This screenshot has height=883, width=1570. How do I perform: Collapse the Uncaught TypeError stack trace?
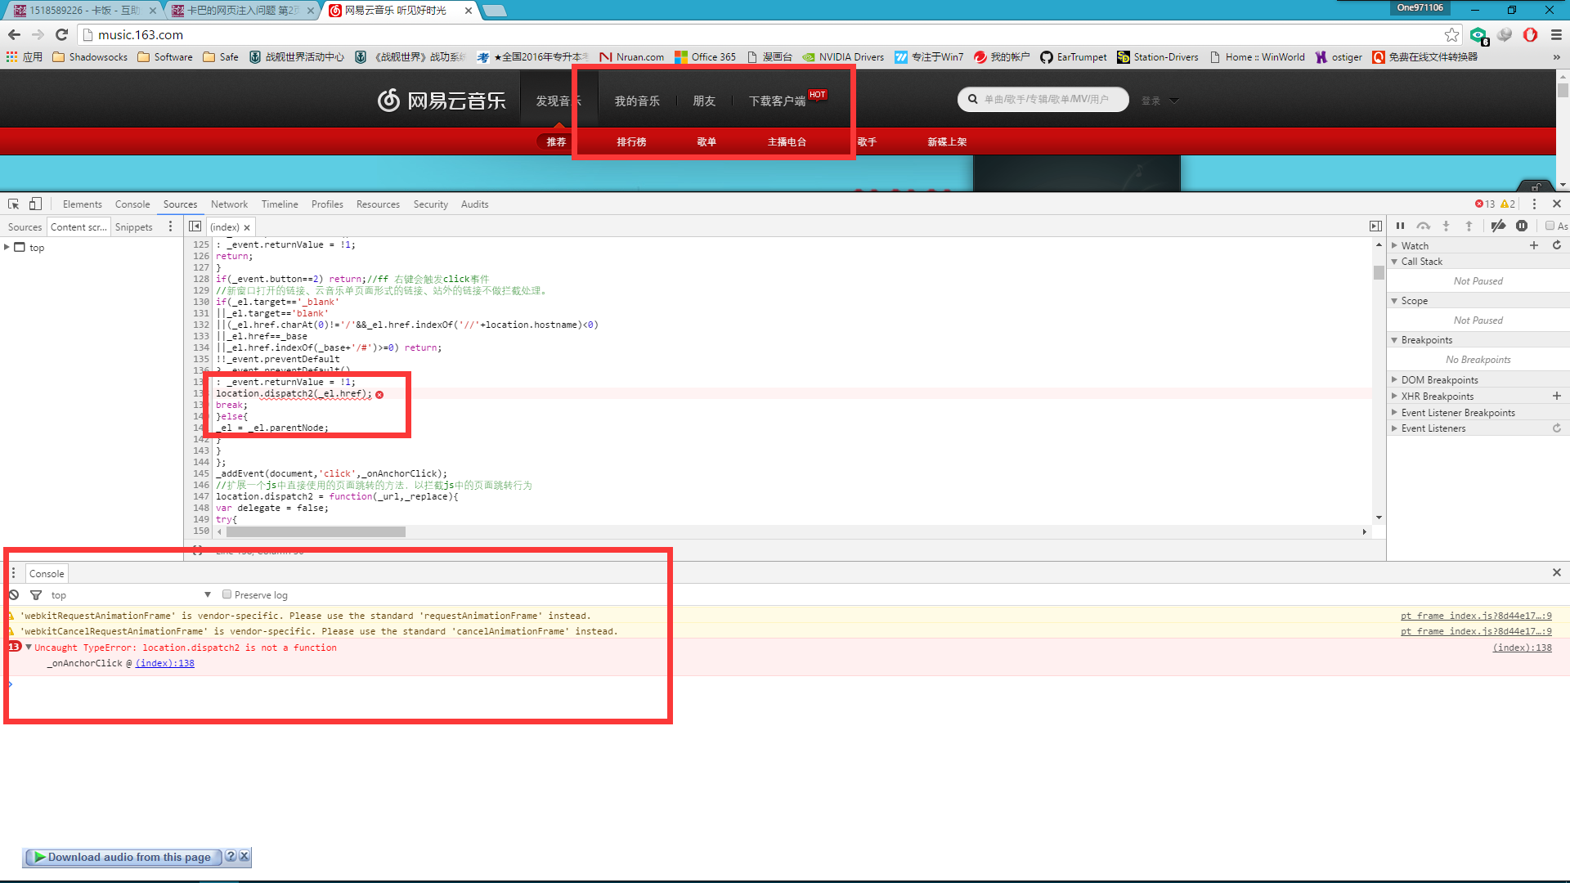tap(29, 647)
